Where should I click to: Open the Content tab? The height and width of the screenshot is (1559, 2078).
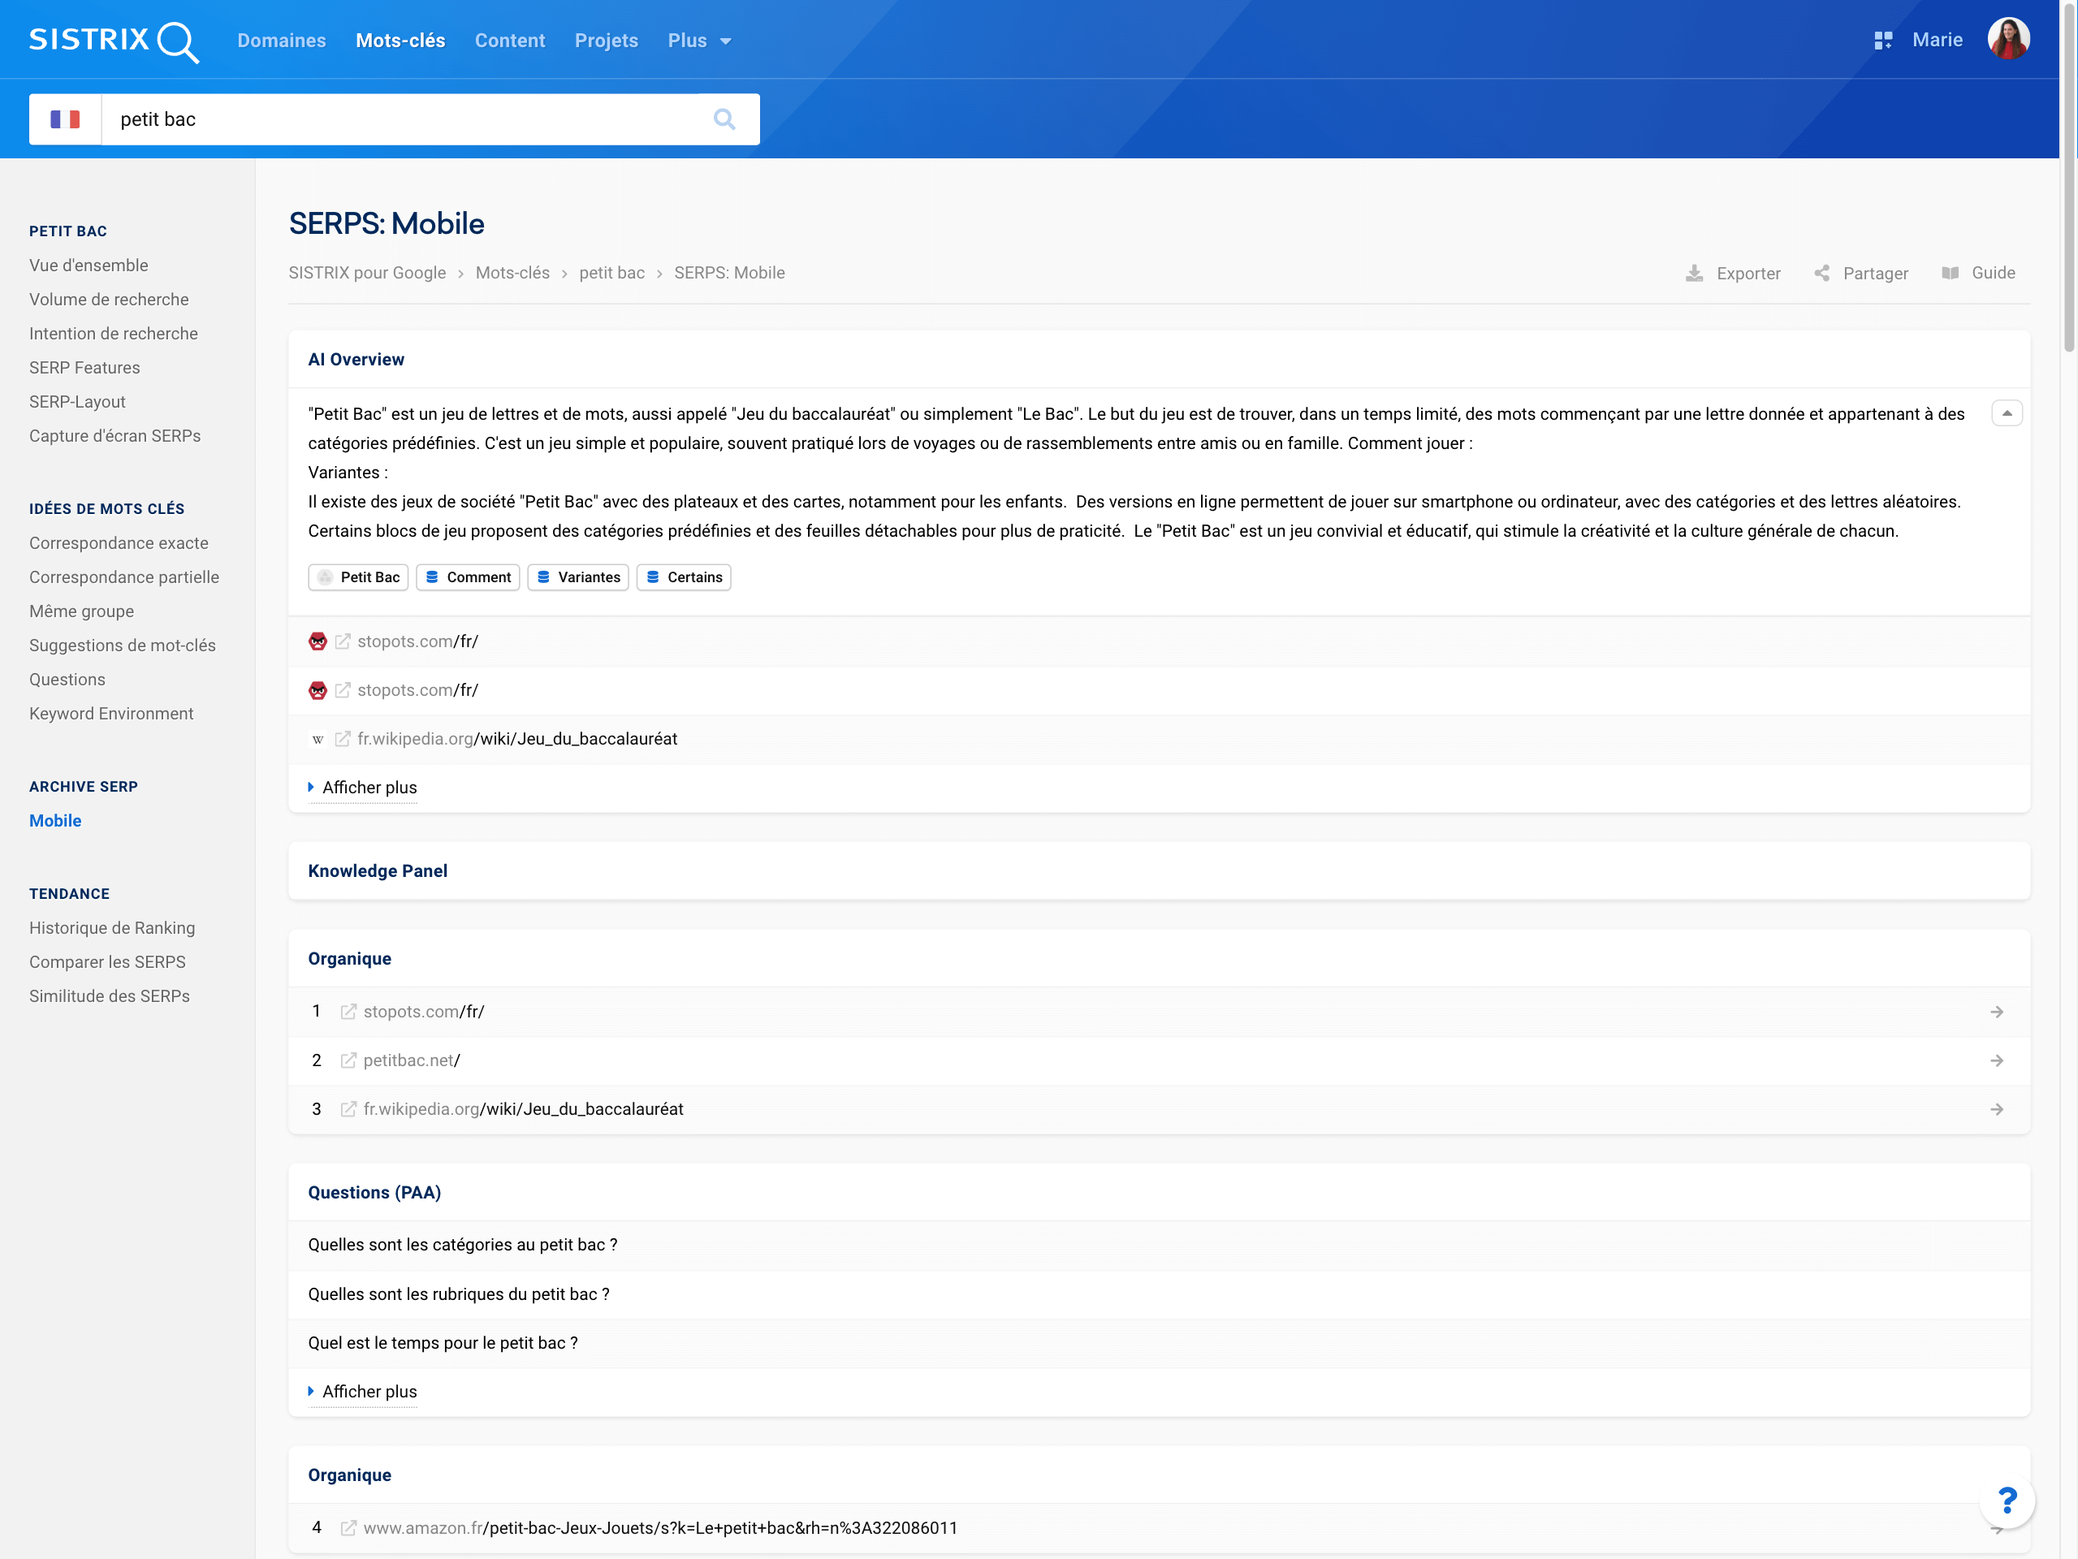510,41
